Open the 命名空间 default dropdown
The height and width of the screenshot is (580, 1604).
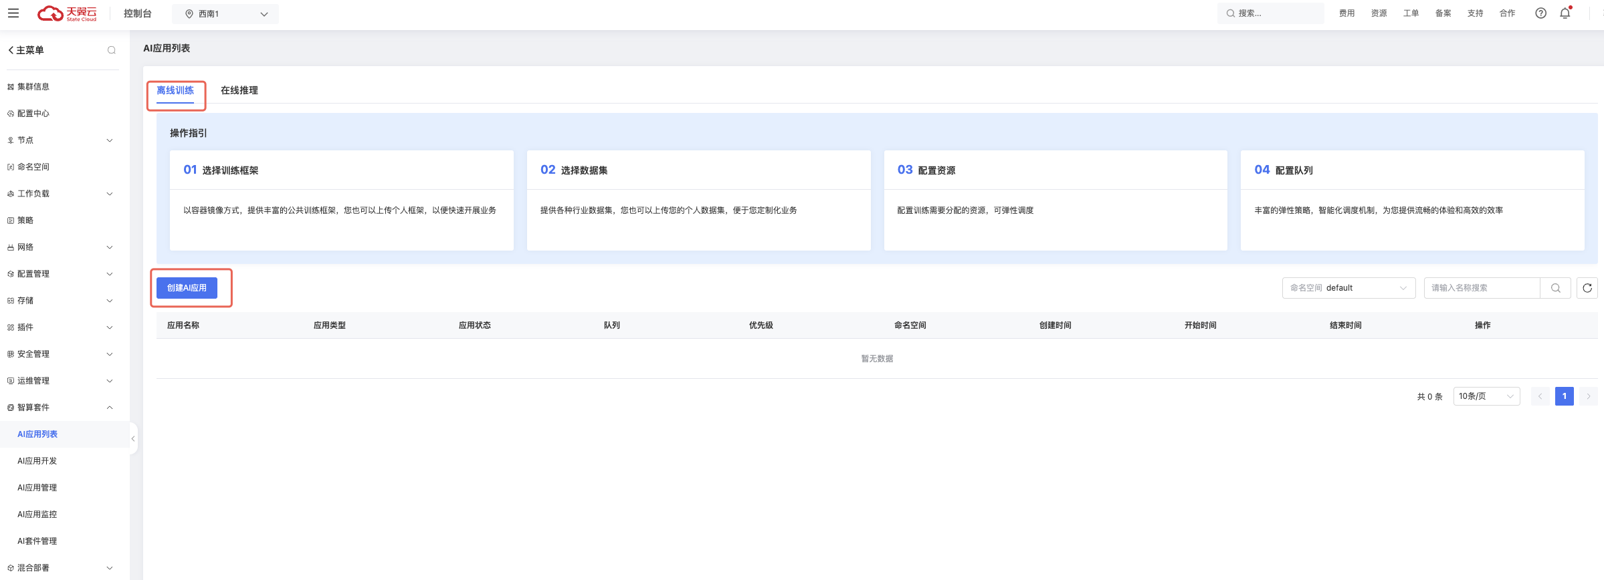click(x=1348, y=288)
